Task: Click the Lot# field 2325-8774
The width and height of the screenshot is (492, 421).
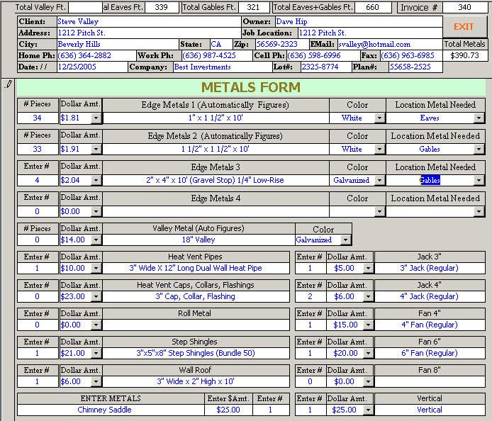Action: 326,67
